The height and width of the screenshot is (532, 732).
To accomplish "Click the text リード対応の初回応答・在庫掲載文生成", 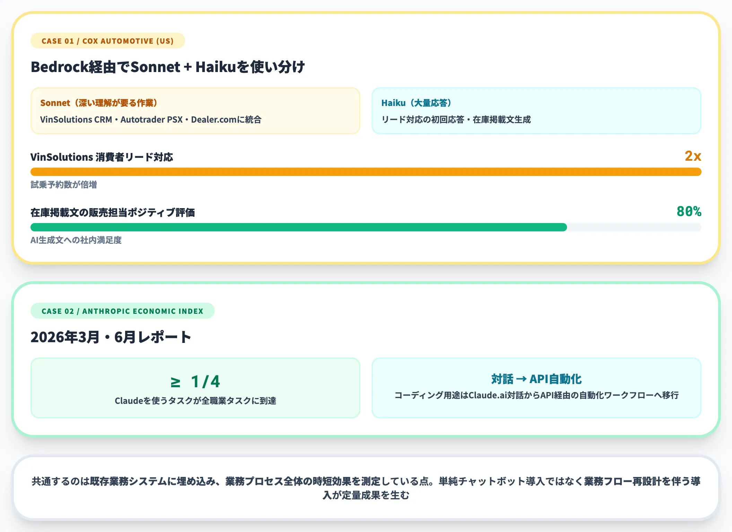I will pyautogui.click(x=456, y=119).
